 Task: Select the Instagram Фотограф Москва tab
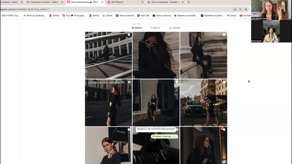click(85, 2)
